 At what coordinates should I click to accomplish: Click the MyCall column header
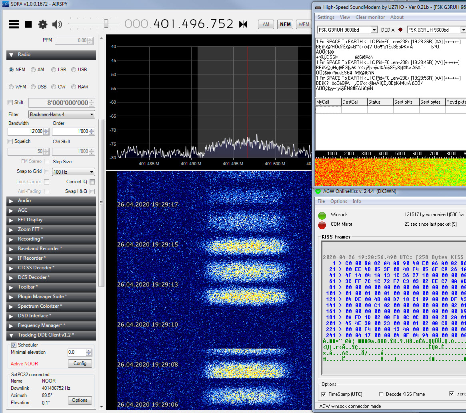328,102
